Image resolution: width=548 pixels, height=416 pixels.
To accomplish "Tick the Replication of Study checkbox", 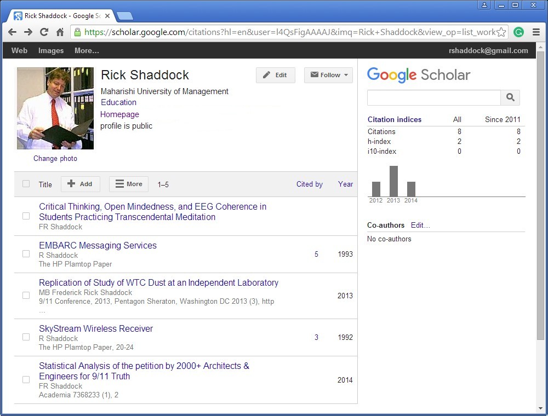I will (x=26, y=295).
